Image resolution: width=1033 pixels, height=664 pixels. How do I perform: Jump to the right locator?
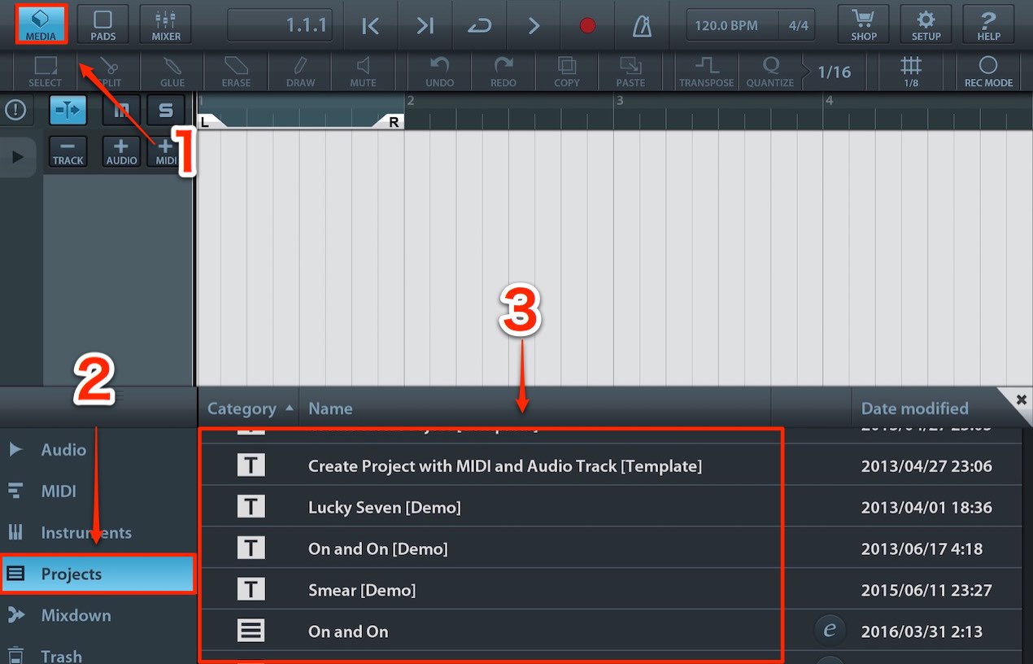[425, 25]
